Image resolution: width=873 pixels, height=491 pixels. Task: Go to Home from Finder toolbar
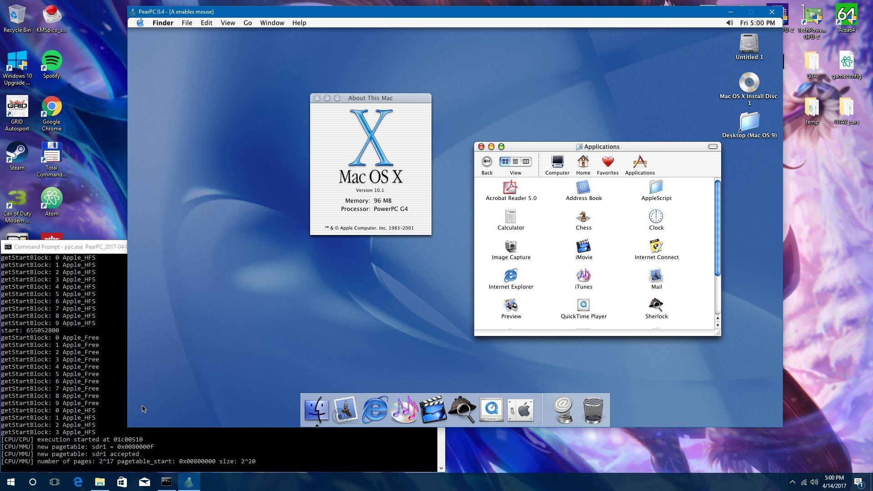[583, 165]
